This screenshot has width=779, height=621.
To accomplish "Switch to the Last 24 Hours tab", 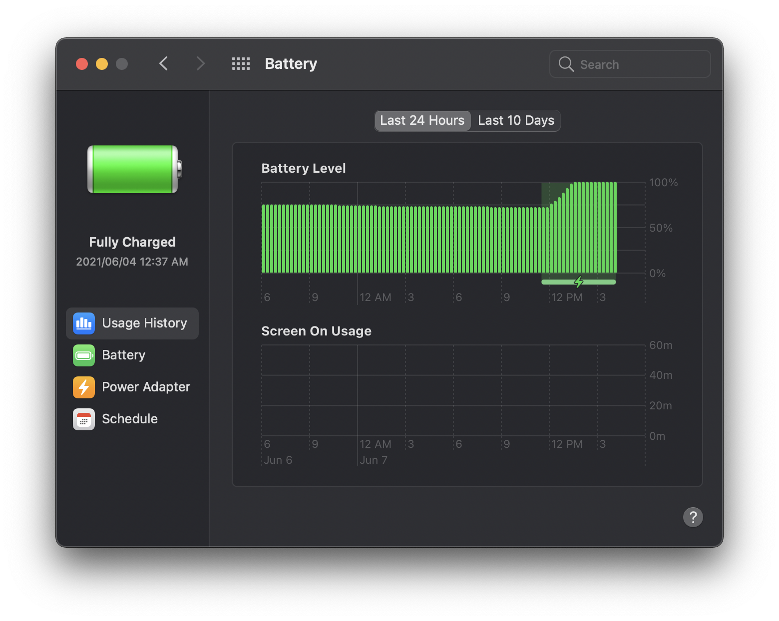I will [x=422, y=121].
